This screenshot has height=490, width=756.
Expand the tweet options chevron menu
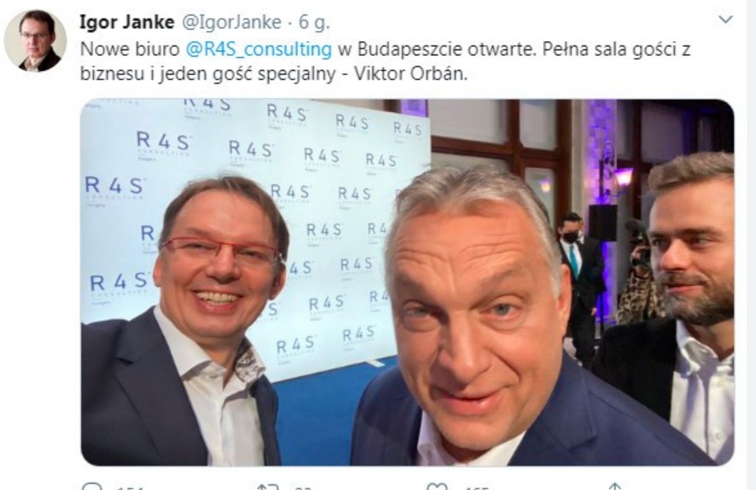click(725, 20)
